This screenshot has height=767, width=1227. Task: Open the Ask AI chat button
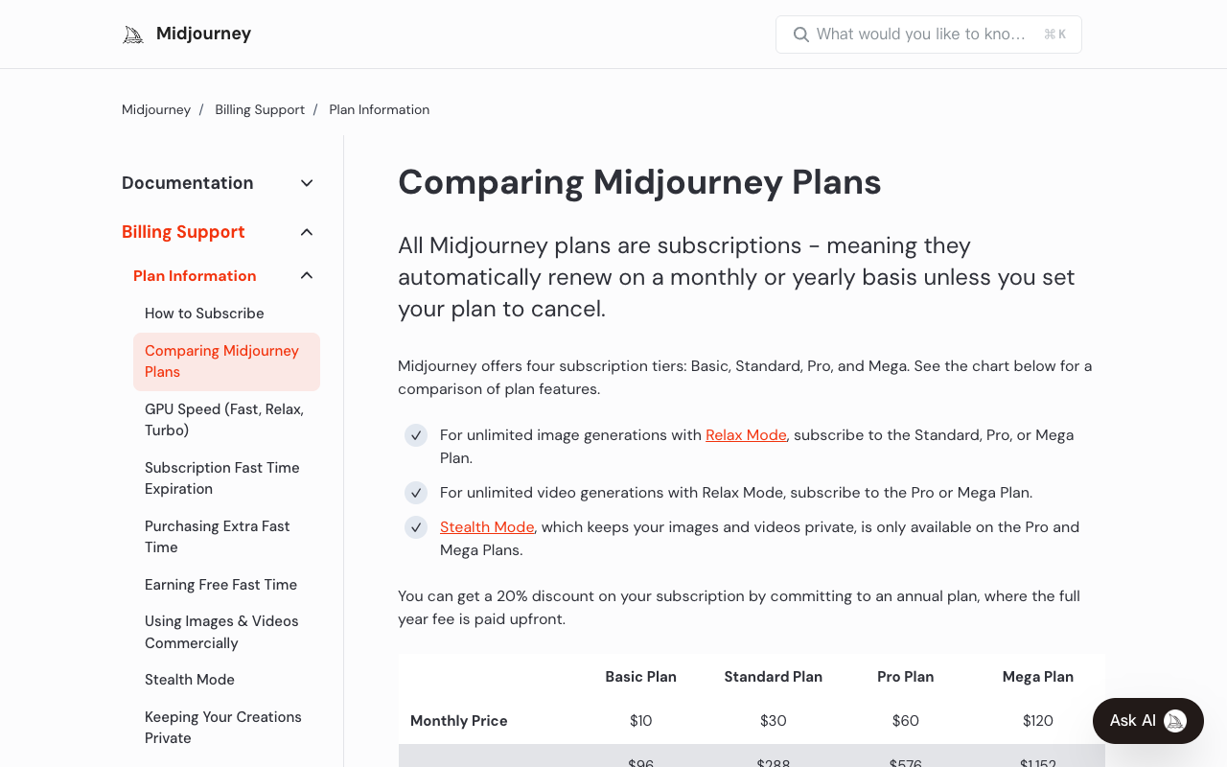pyautogui.click(x=1148, y=721)
